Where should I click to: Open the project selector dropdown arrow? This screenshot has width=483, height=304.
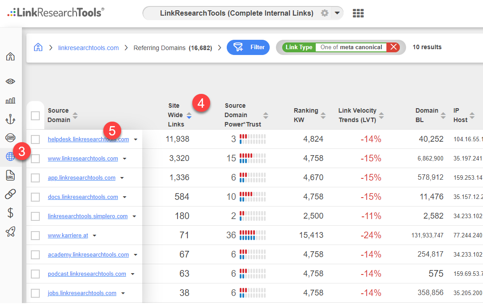pyautogui.click(x=337, y=13)
